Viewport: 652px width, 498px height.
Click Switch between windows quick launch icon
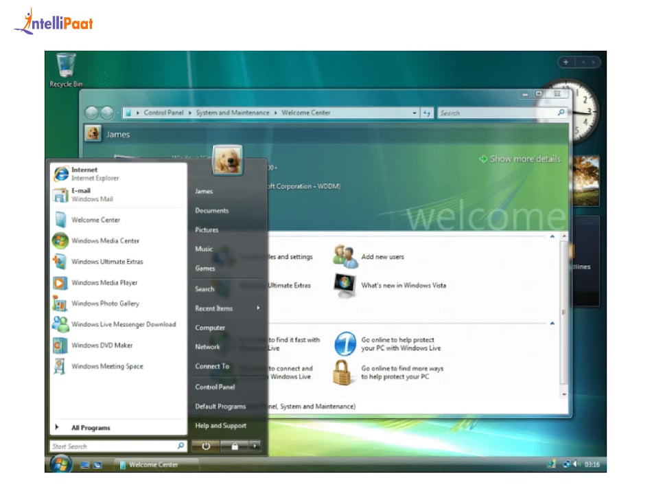click(97, 465)
